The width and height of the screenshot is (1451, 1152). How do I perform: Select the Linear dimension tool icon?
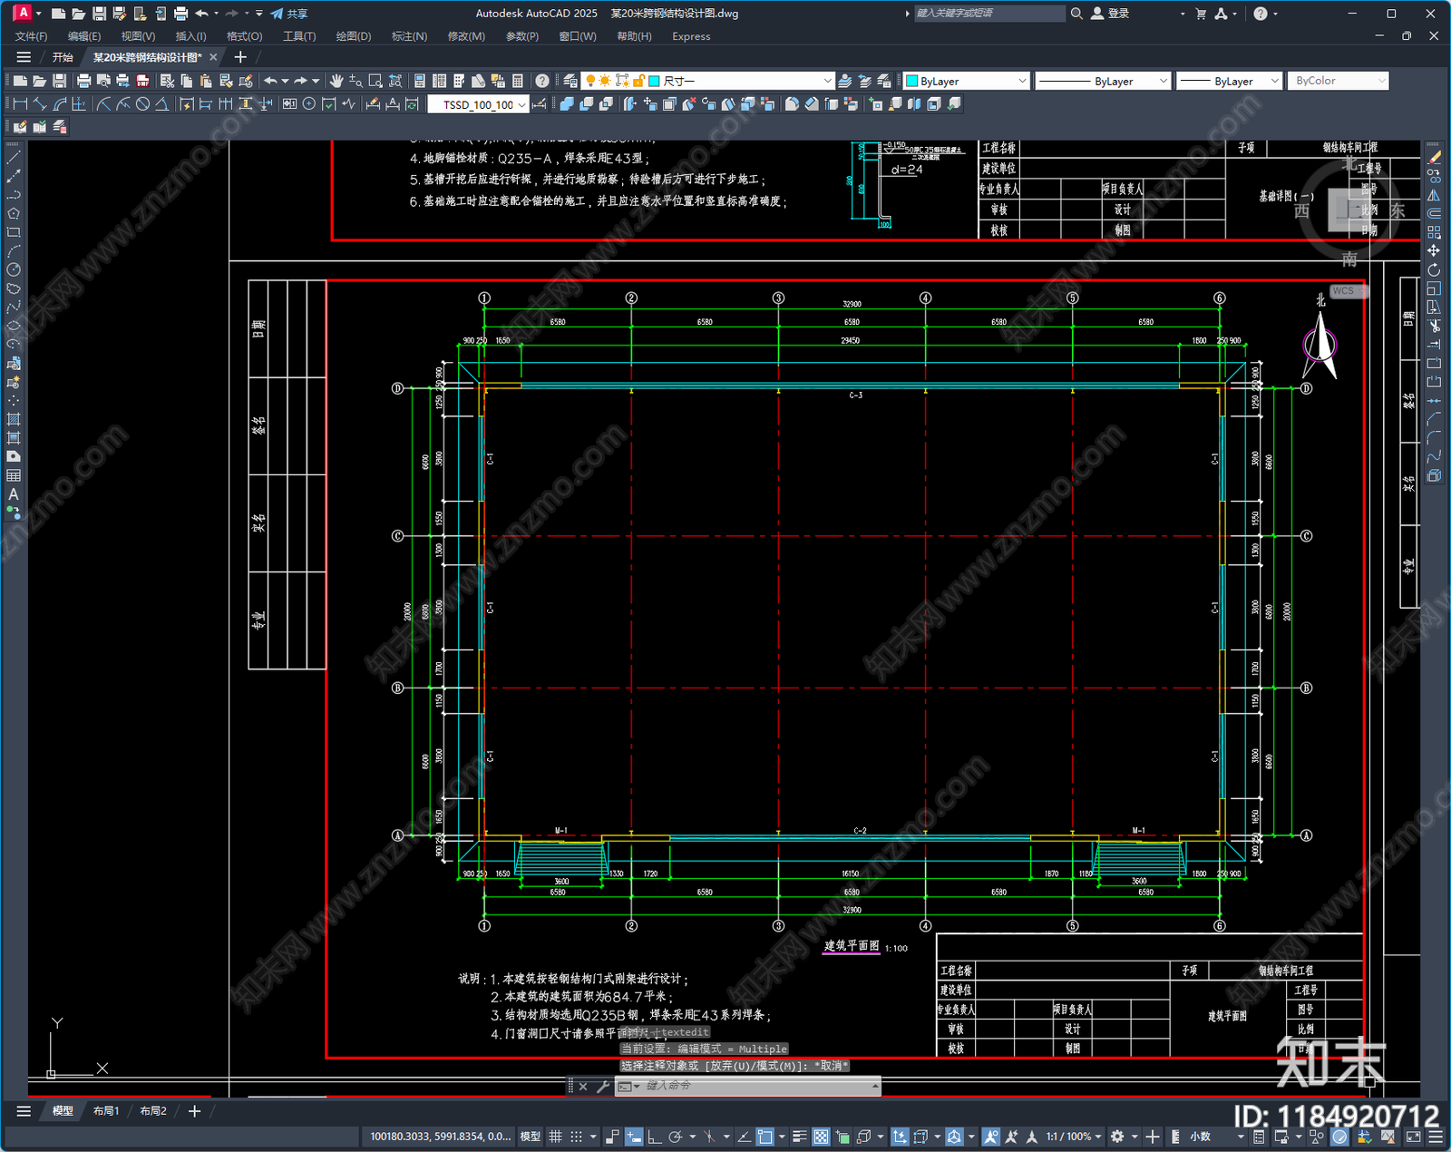click(x=20, y=104)
